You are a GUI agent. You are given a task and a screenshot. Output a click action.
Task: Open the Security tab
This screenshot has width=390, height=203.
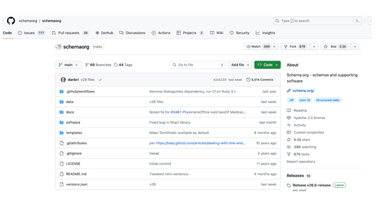pos(240,33)
